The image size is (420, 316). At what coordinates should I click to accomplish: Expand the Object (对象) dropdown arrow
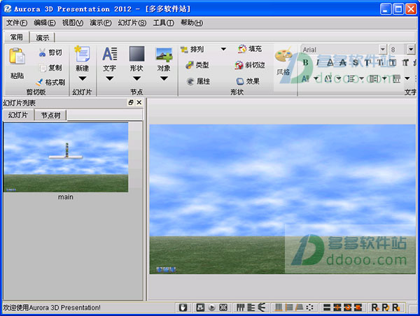coord(164,78)
